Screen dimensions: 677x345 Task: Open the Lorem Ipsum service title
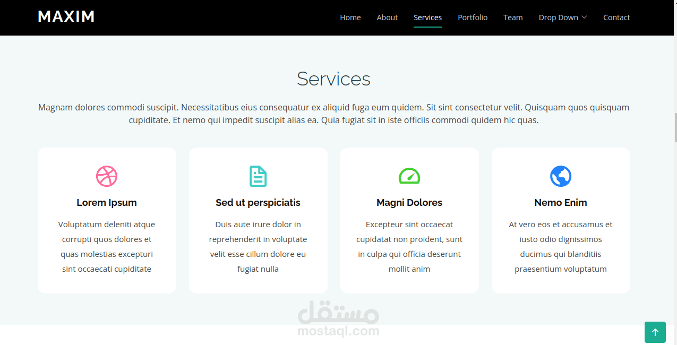click(x=107, y=203)
